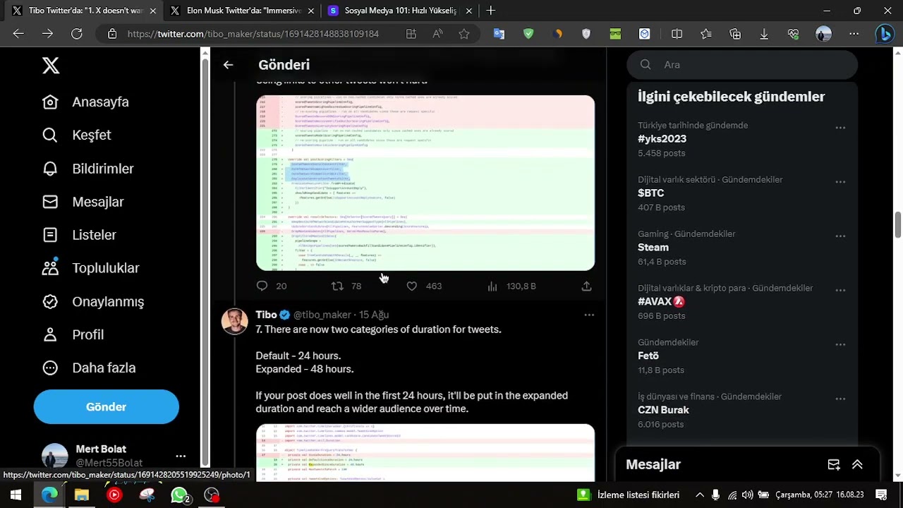Open Steam trending topic
The height and width of the screenshot is (508, 903).
tap(653, 248)
